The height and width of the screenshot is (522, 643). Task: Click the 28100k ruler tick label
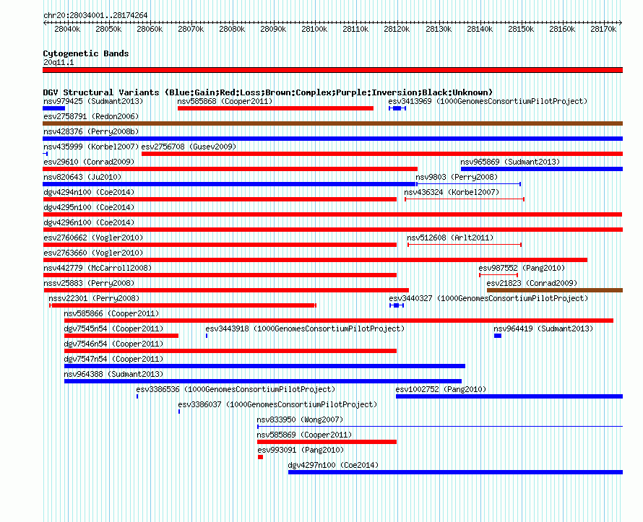click(x=314, y=29)
